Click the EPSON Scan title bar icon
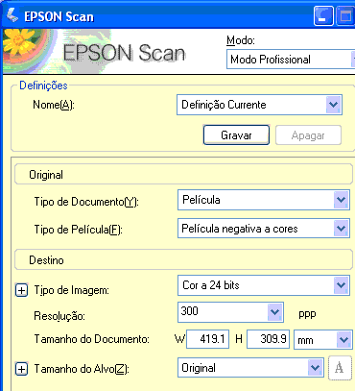Screen dimensions: 355x391 pos(12,14)
